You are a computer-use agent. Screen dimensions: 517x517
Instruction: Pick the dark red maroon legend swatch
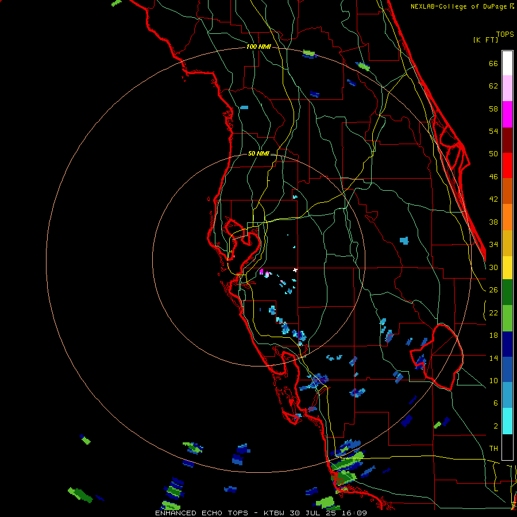tap(507, 140)
